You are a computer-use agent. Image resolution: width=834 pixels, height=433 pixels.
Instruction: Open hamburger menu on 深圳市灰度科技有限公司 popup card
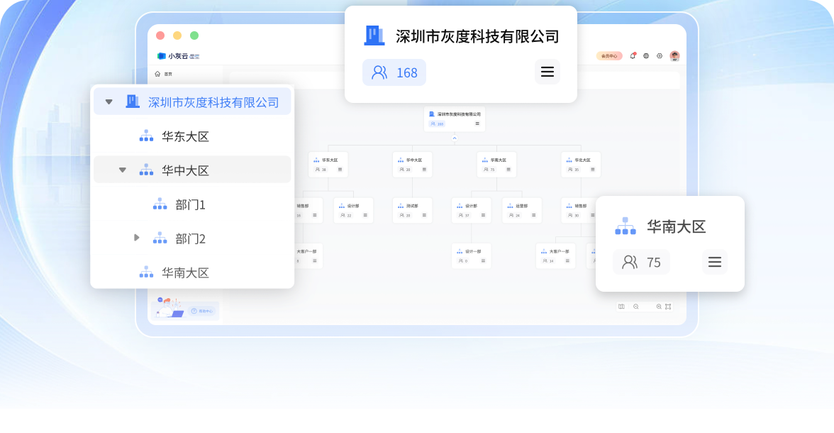click(547, 72)
